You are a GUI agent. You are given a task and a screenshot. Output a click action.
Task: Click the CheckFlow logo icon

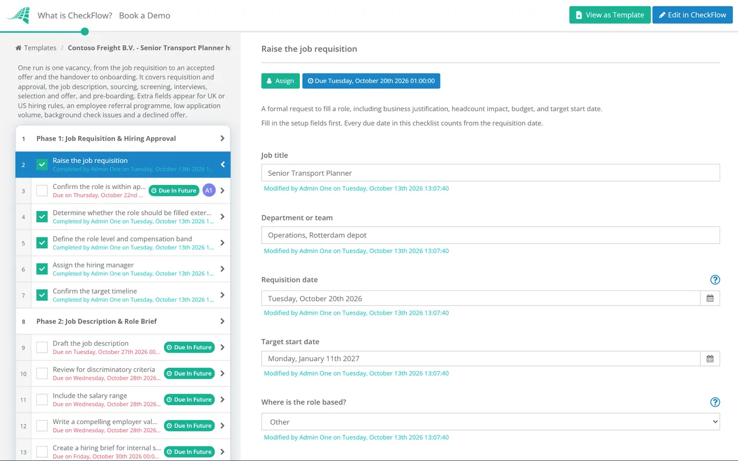(x=18, y=16)
